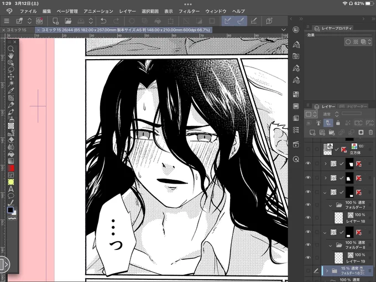The width and height of the screenshot is (376, 282).
Task: Select the Hand move-canvas tool
Action: click(x=11, y=56)
